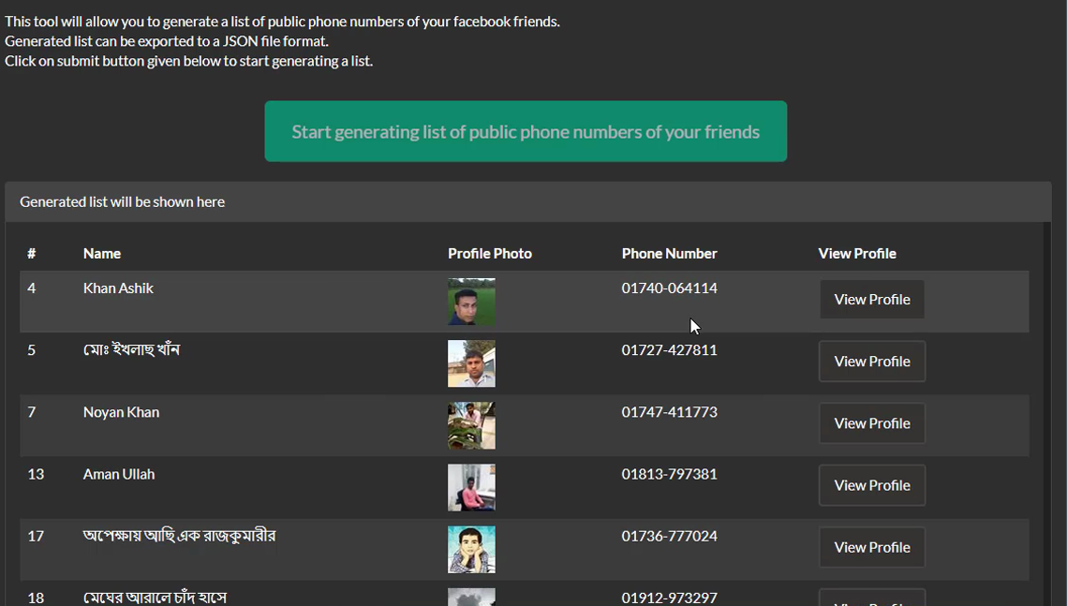1067x606 pixels.
Task: Open Noyan Khan's profile photo thumbnail
Action: tap(471, 425)
